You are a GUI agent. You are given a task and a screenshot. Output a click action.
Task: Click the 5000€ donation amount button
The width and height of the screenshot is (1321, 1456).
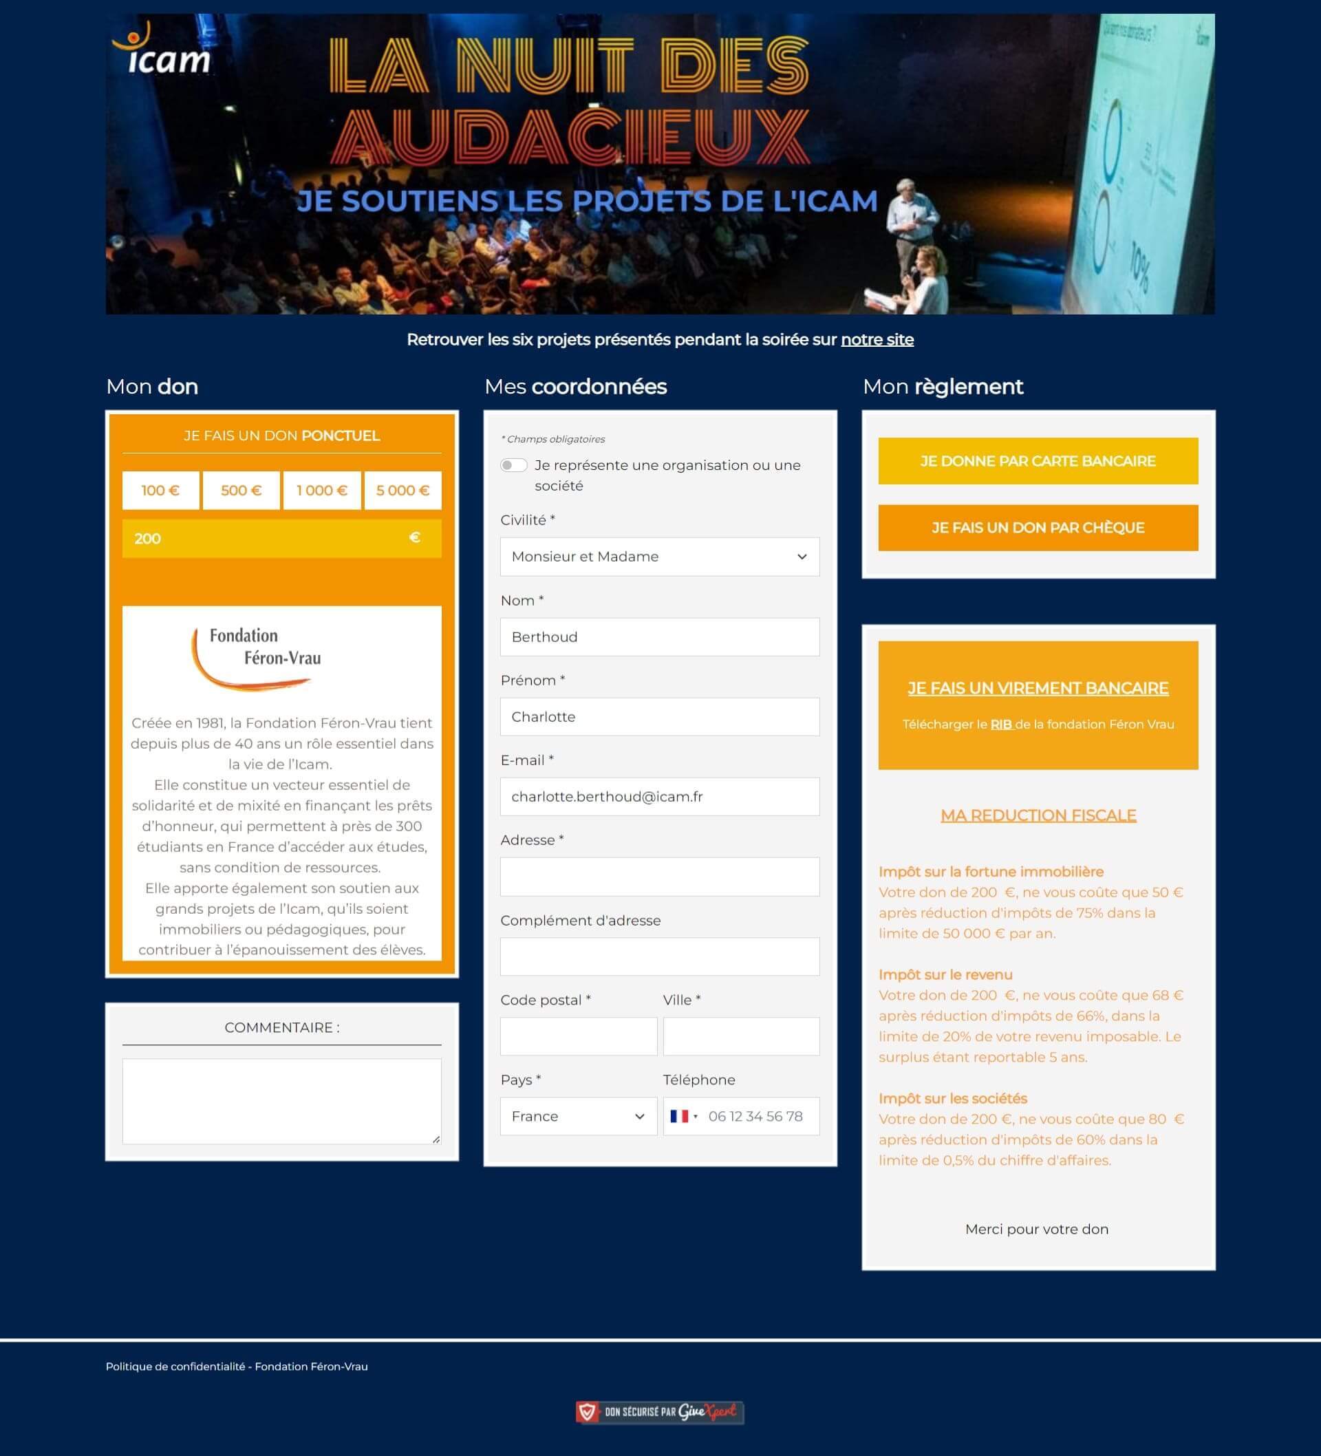point(400,489)
